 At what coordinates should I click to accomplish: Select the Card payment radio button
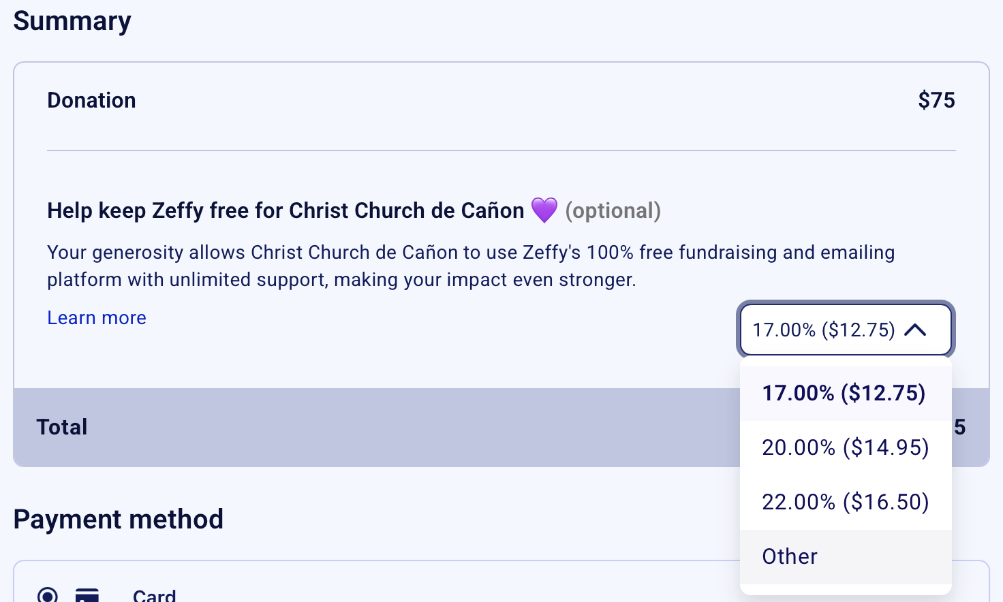click(48, 595)
